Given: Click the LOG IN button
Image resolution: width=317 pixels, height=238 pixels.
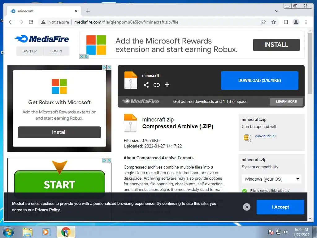Looking at the screenshot, I should point(56,51).
